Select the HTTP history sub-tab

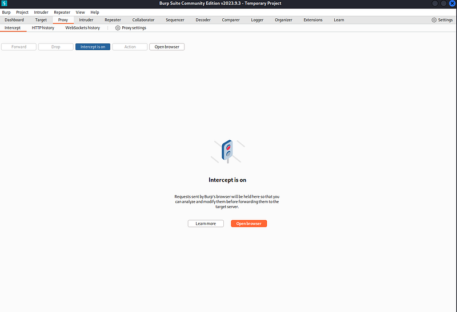(x=43, y=27)
